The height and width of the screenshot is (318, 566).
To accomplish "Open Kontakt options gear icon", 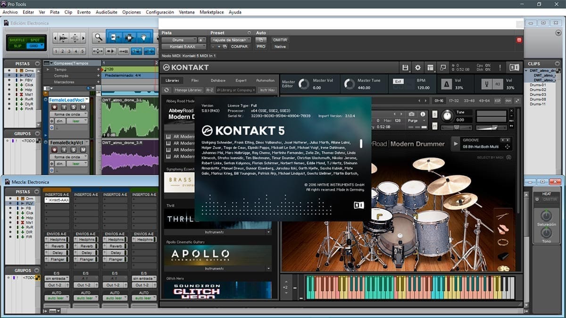I will coord(417,67).
